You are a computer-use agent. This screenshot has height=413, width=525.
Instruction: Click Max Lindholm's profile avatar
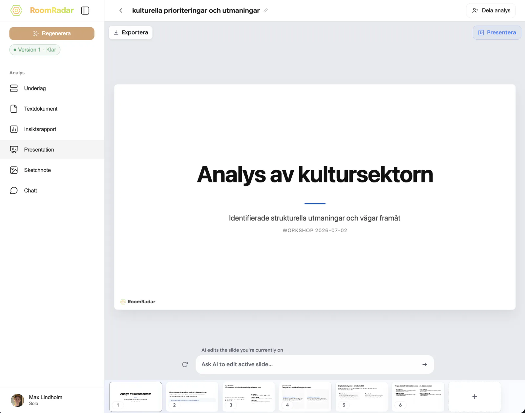[17, 400]
